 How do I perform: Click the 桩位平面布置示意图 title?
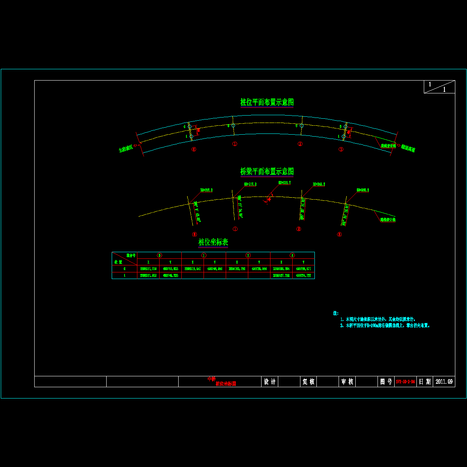pyautogui.click(x=267, y=102)
